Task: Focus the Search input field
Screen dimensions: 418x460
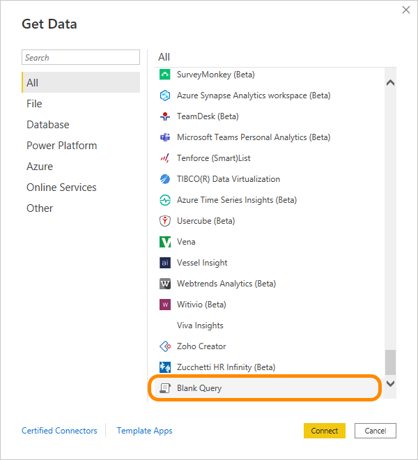Action: 81,58
